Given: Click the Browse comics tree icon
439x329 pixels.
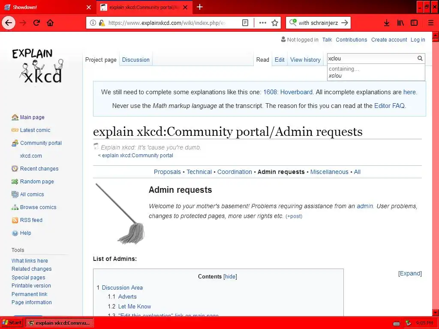Looking at the screenshot, I should pos(15,207).
